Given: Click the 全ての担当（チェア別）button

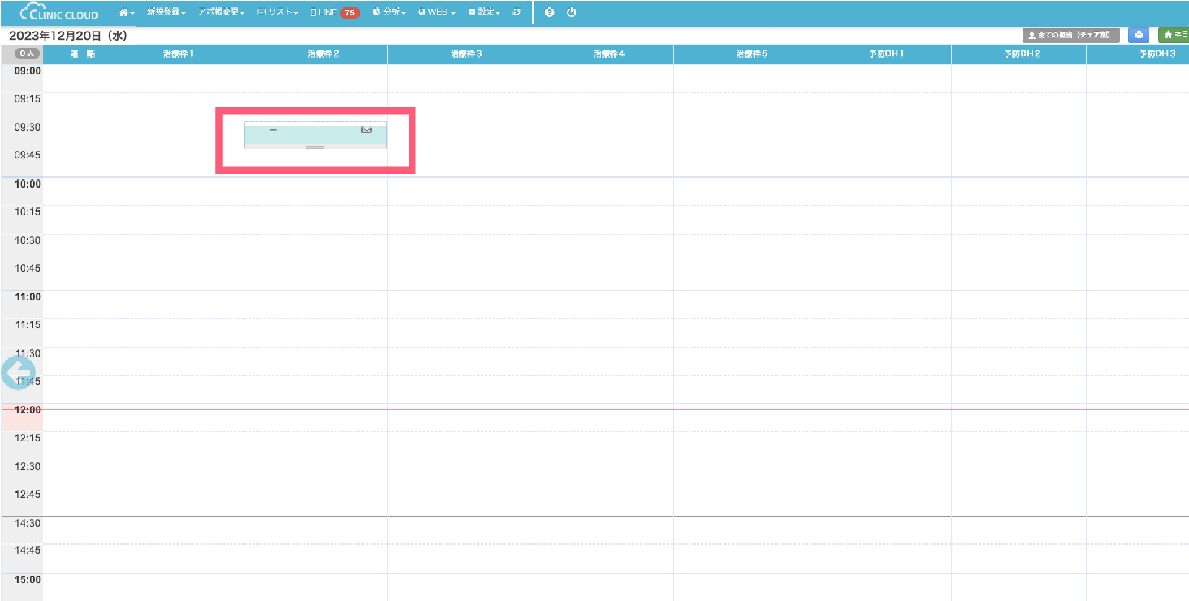Looking at the screenshot, I should point(1070,35).
